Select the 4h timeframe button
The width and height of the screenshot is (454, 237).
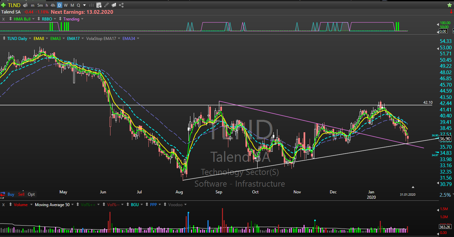pos(53,5)
